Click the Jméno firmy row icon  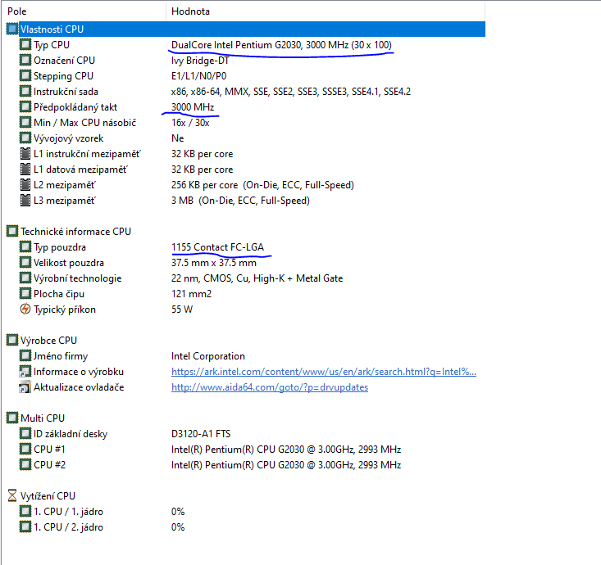point(25,356)
